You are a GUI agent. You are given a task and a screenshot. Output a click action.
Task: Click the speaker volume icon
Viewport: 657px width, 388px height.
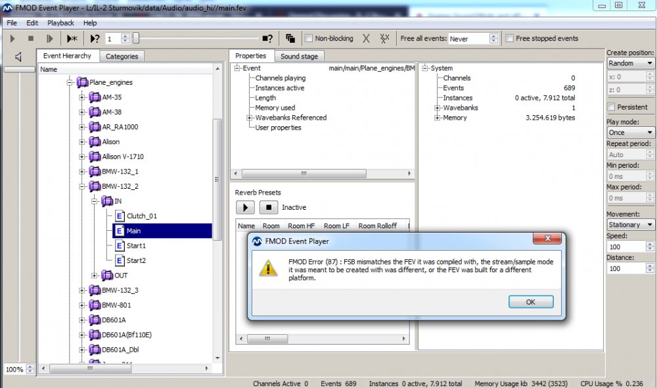(x=18, y=57)
